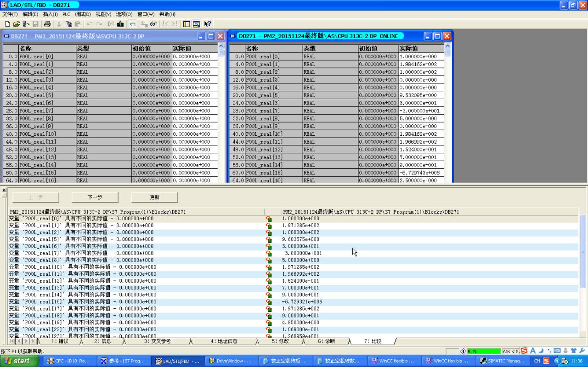Click the compare list vertical scrollbar
This screenshot has width=588, height=367.
coord(583,251)
